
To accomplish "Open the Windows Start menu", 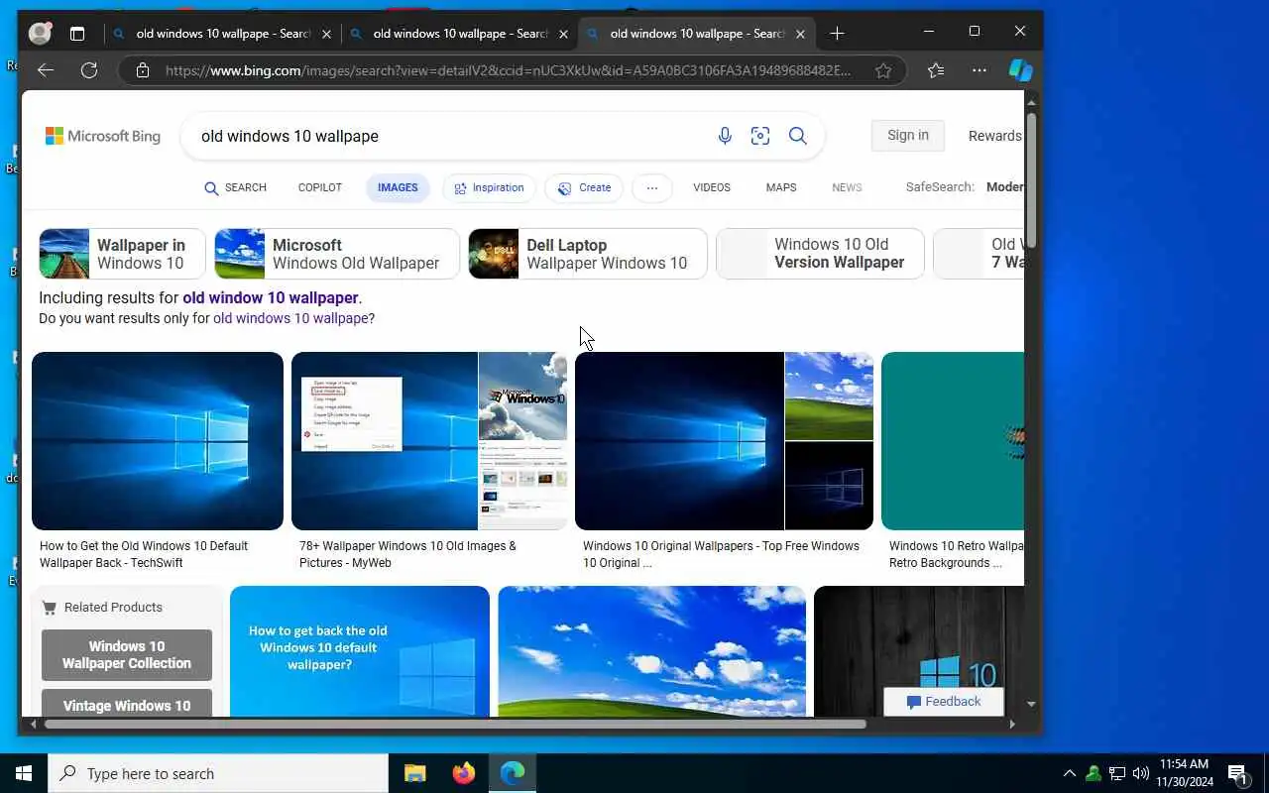I will (x=24, y=773).
